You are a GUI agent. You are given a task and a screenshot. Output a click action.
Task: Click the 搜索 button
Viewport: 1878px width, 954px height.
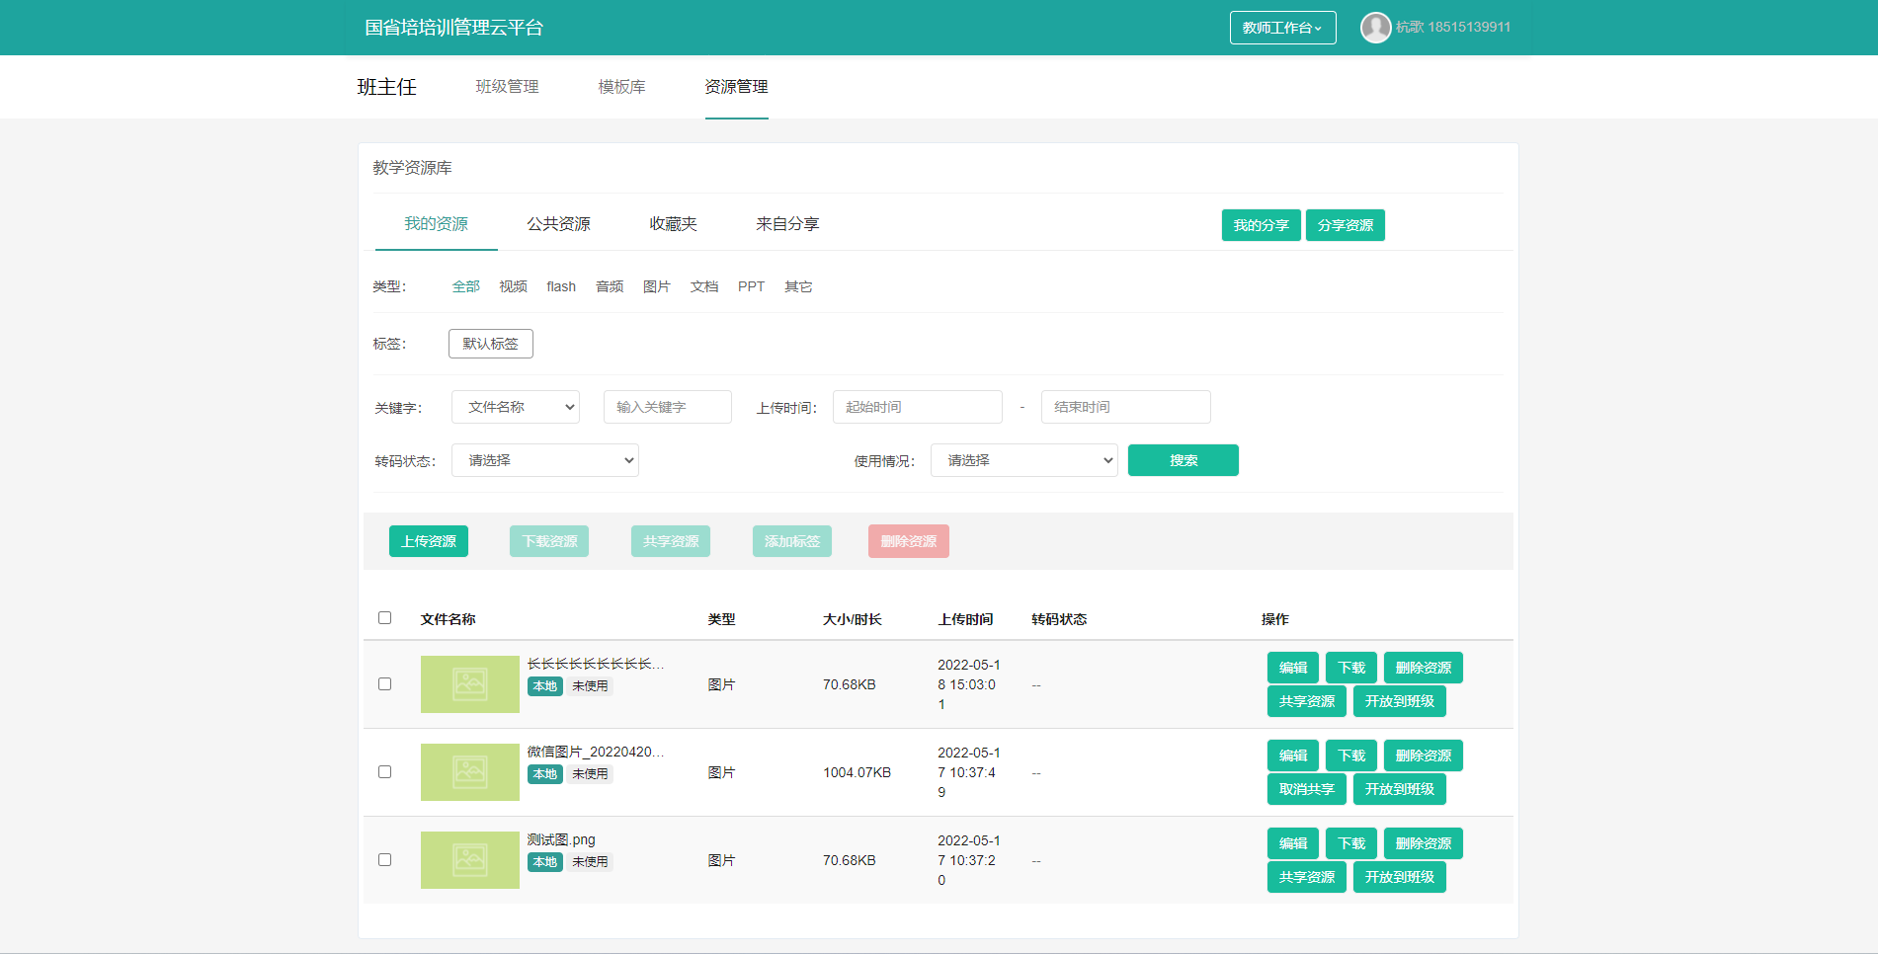(1183, 460)
